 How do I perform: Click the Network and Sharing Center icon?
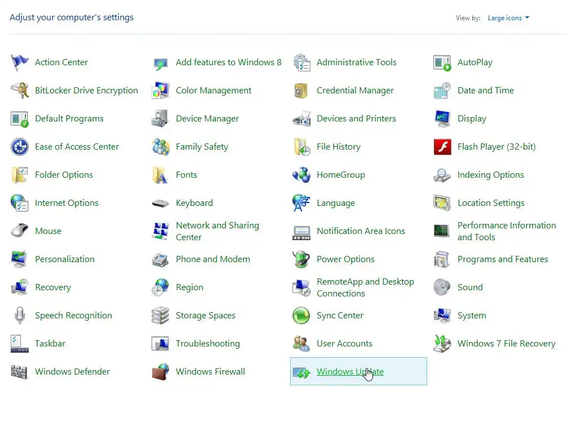pyautogui.click(x=161, y=231)
